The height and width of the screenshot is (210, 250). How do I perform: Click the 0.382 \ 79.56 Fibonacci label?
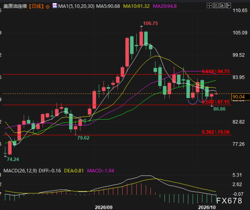(216, 132)
